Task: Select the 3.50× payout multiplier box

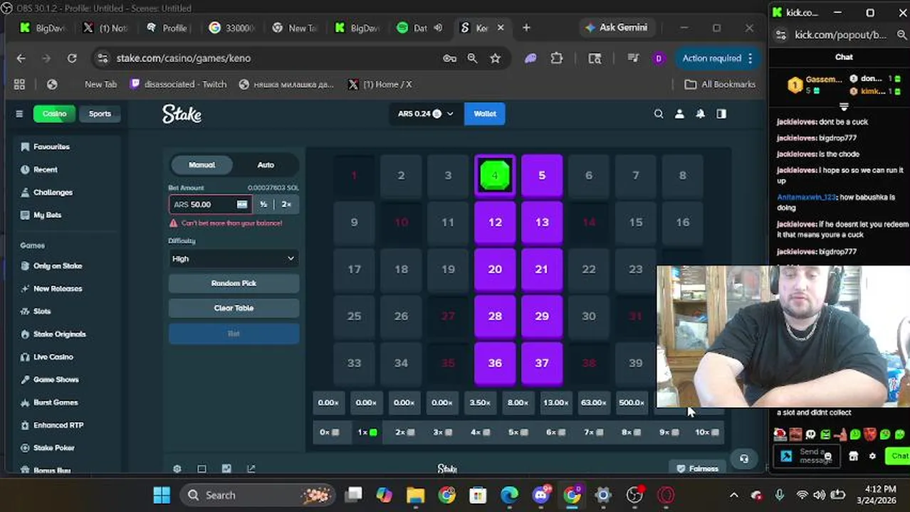Action: 480,402
